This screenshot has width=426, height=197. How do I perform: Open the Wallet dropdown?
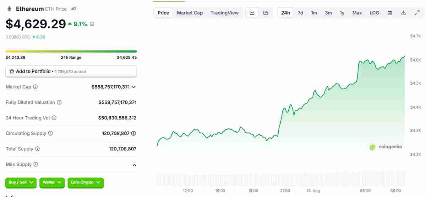point(52,182)
